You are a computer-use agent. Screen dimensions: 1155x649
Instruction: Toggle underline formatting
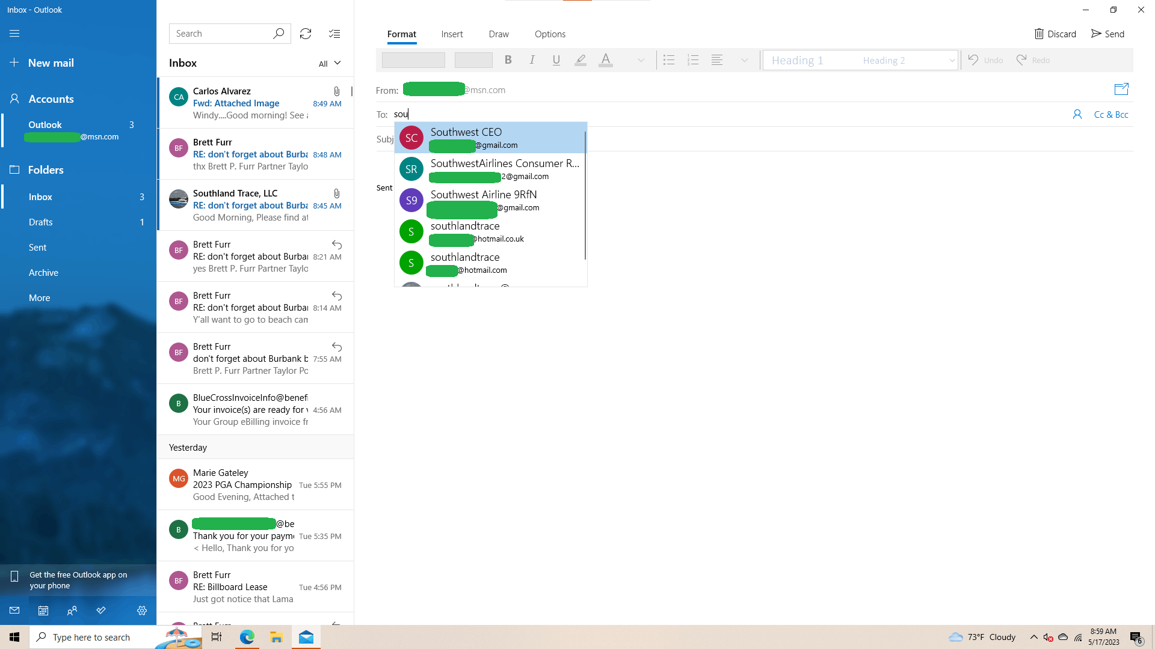pos(556,60)
